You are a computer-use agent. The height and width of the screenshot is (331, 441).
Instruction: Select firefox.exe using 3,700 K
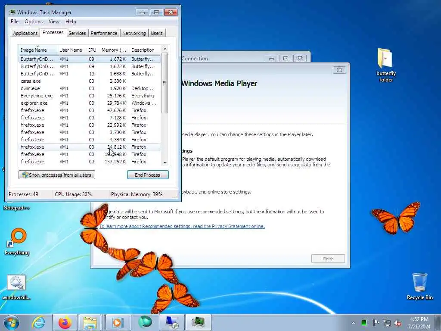[90, 132]
